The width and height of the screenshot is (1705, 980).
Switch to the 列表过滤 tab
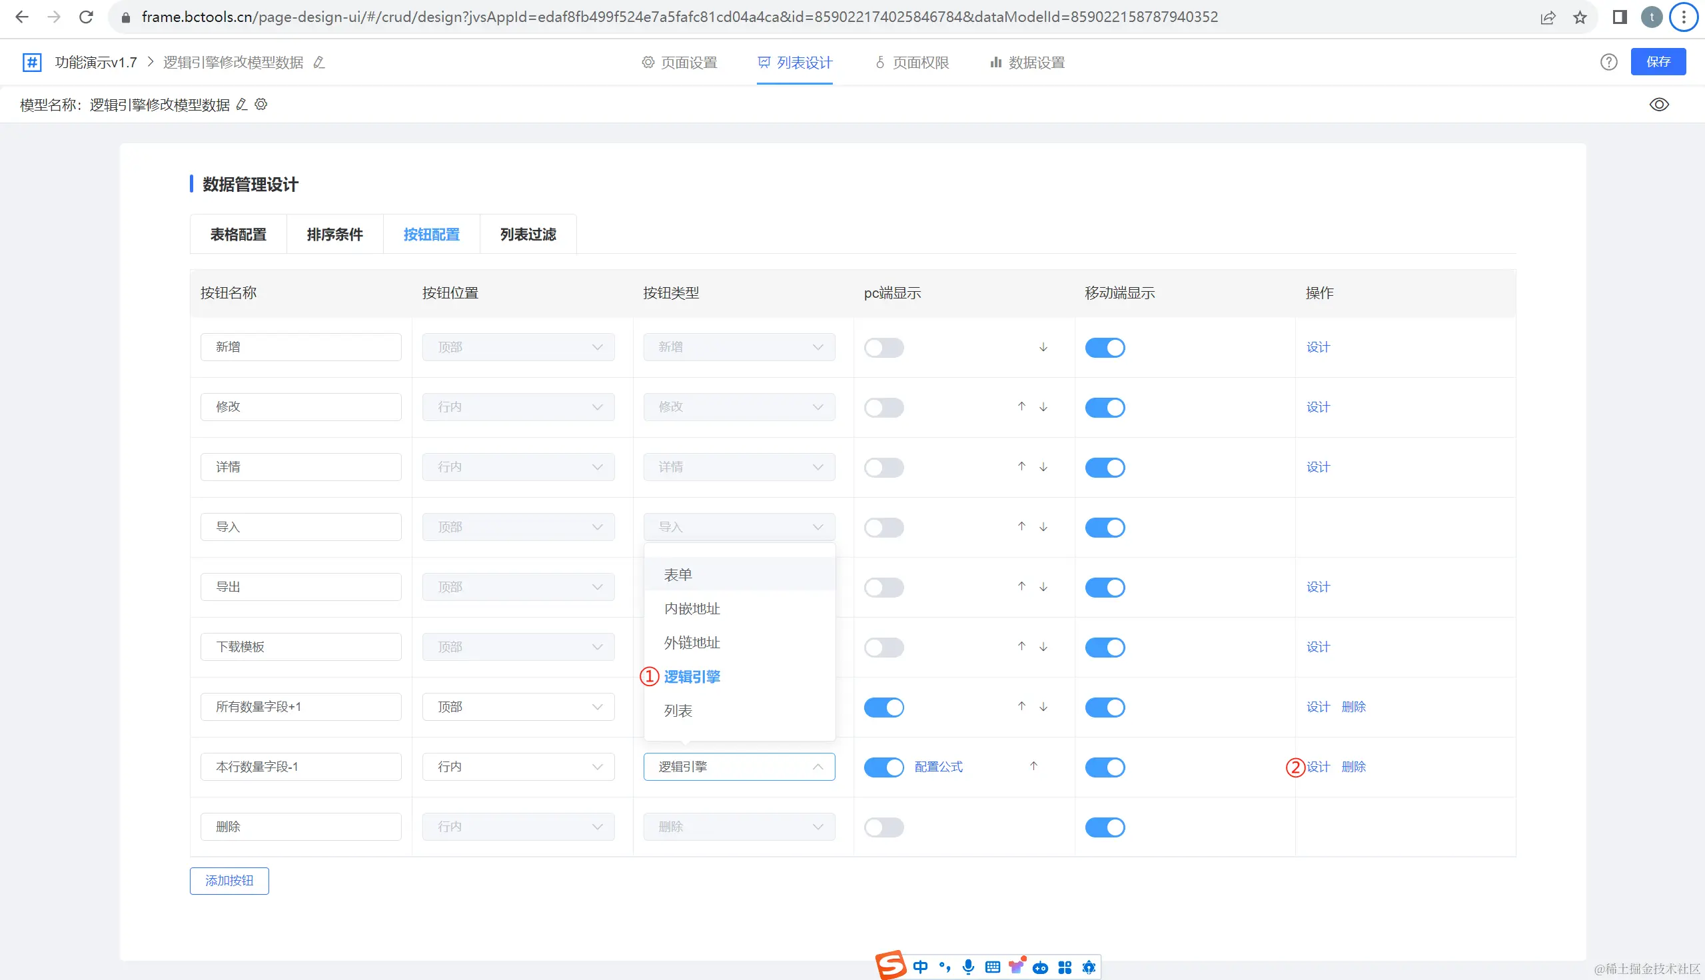click(x=528, y=235)
